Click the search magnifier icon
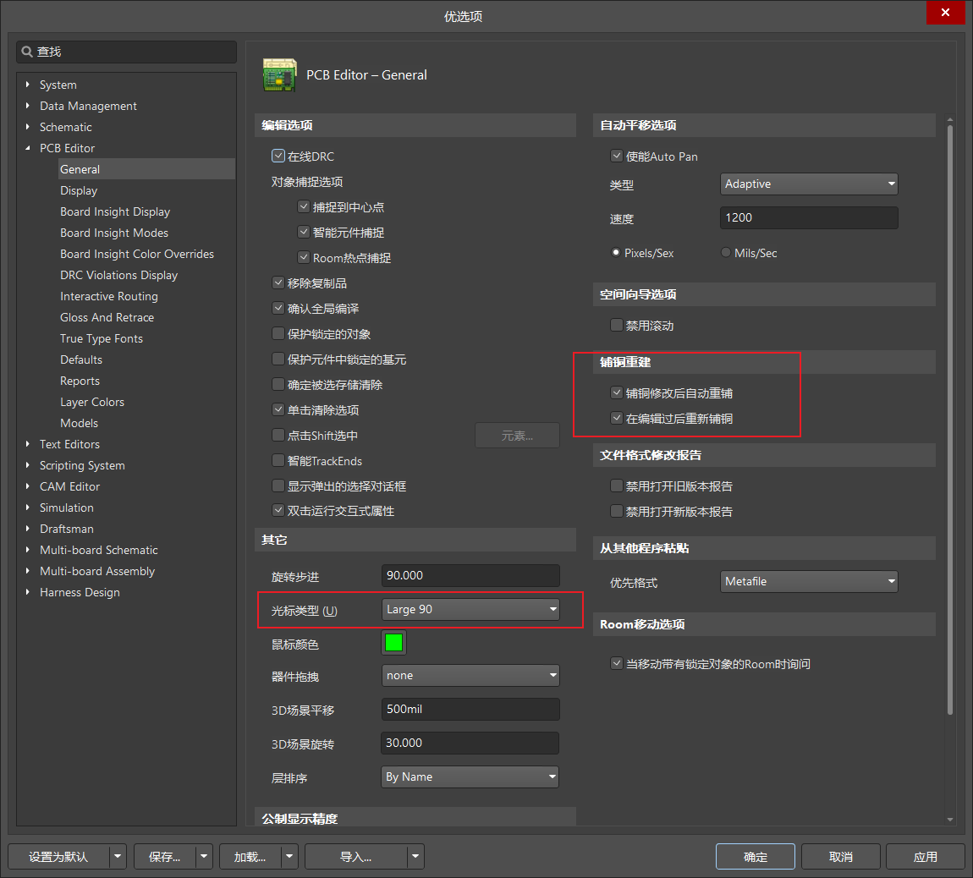Image resolution: width=973 pixels, height=878 pixels. (x=27, y=52)
